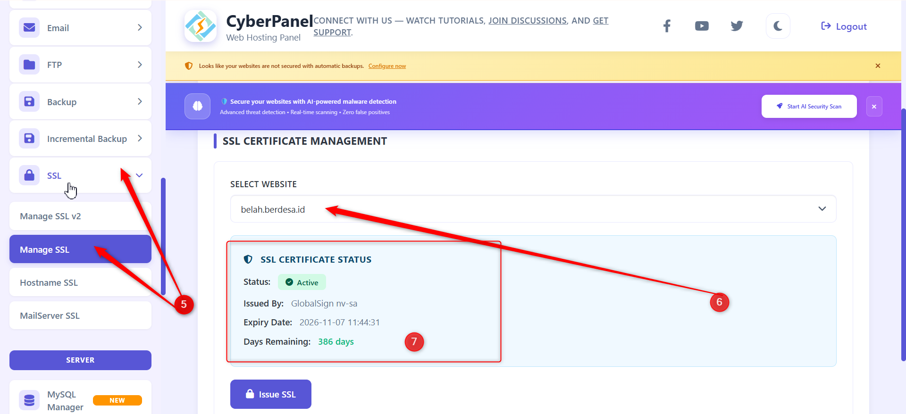Click the MySQL Manager database icon
The image size is (906, 414).
pyautogui.click(x=29, y=400)
